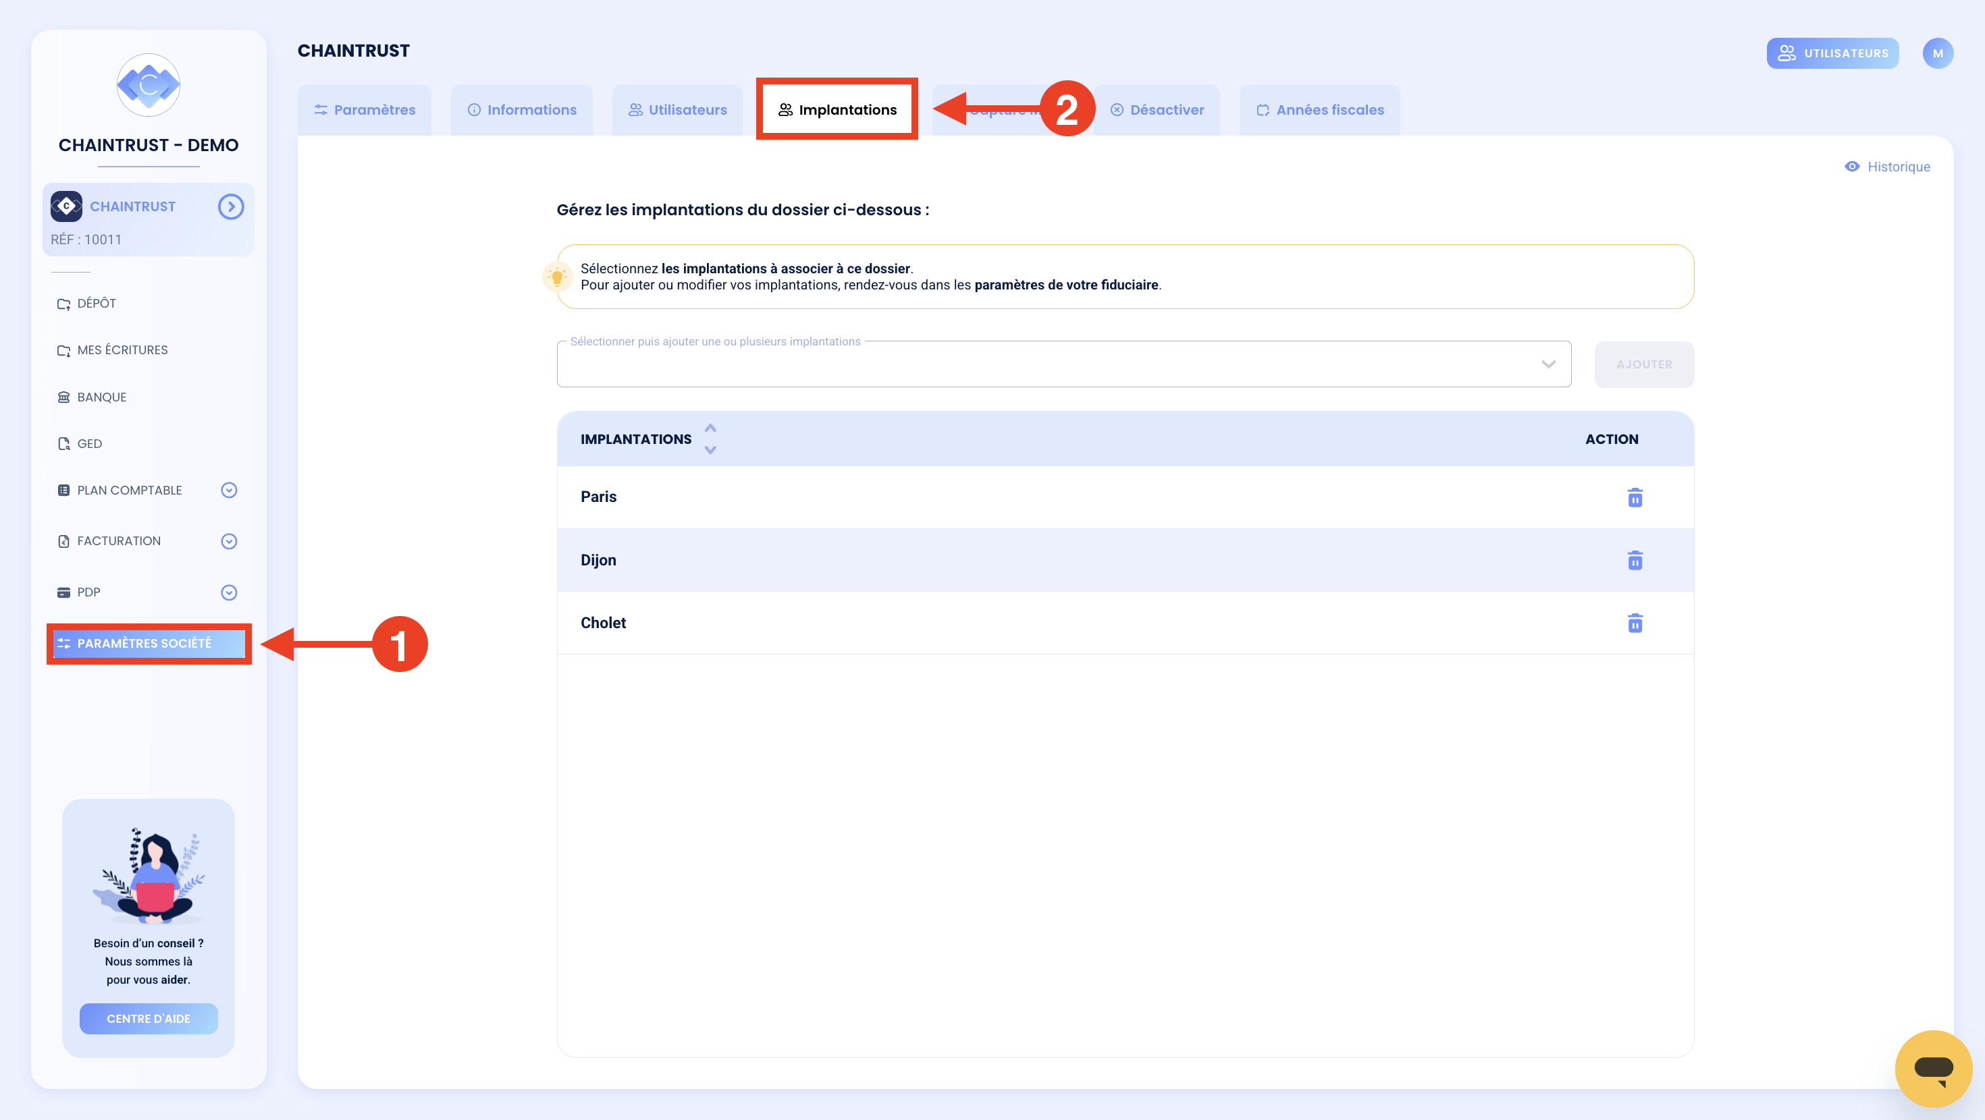Image resolution: width=1985 pixels, height=1120 pixels.
Task: Click the IMPLANTATIONS column header
Action: pos(636,439)
